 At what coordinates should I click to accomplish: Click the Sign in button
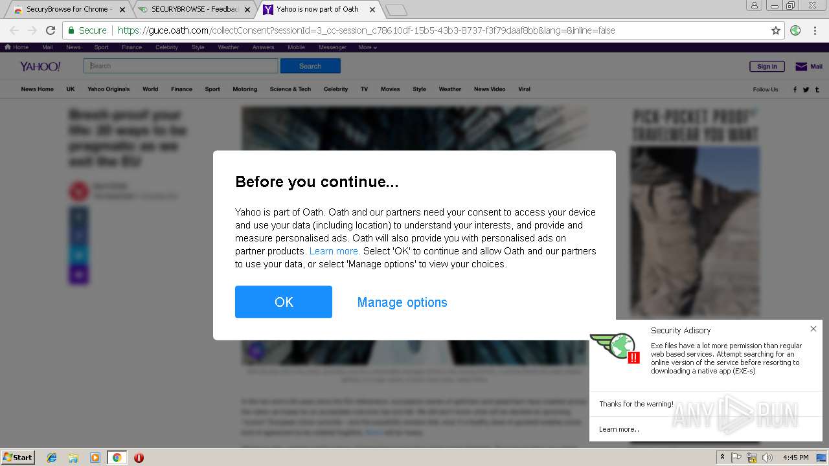coord(767,66)
